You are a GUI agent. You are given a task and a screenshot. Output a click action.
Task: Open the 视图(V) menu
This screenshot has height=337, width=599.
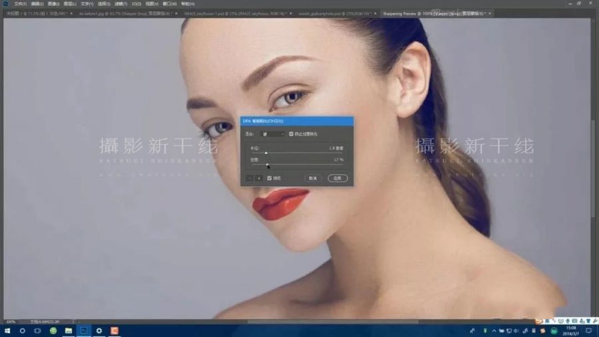[x=152, y=4]
